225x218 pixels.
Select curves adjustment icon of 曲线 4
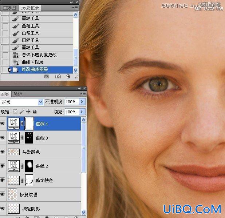click(x=14, y=124)
